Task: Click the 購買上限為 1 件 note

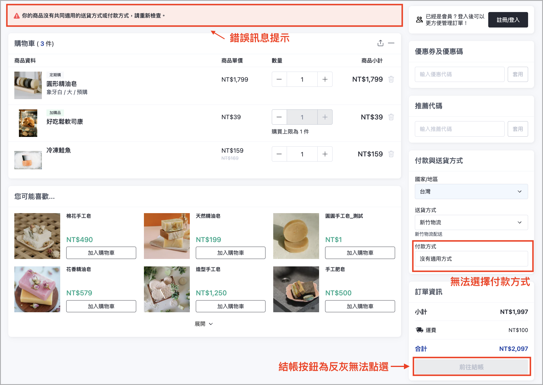Action: 290,131
